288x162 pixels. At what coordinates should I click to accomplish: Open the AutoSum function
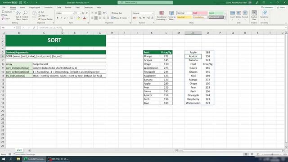pos(7,12)
